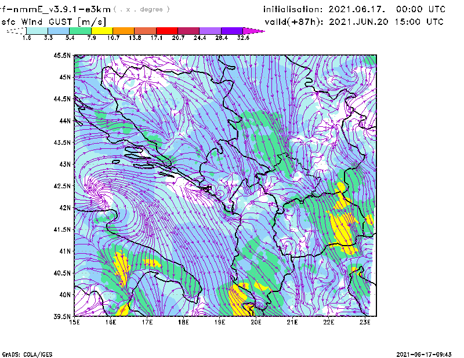Click the legend value 3.3
464x358 pixels.
48,38
